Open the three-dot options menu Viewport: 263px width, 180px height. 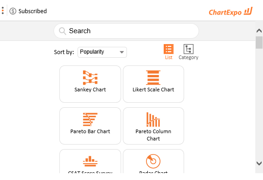pyautogui.click(x=3, y=10)
